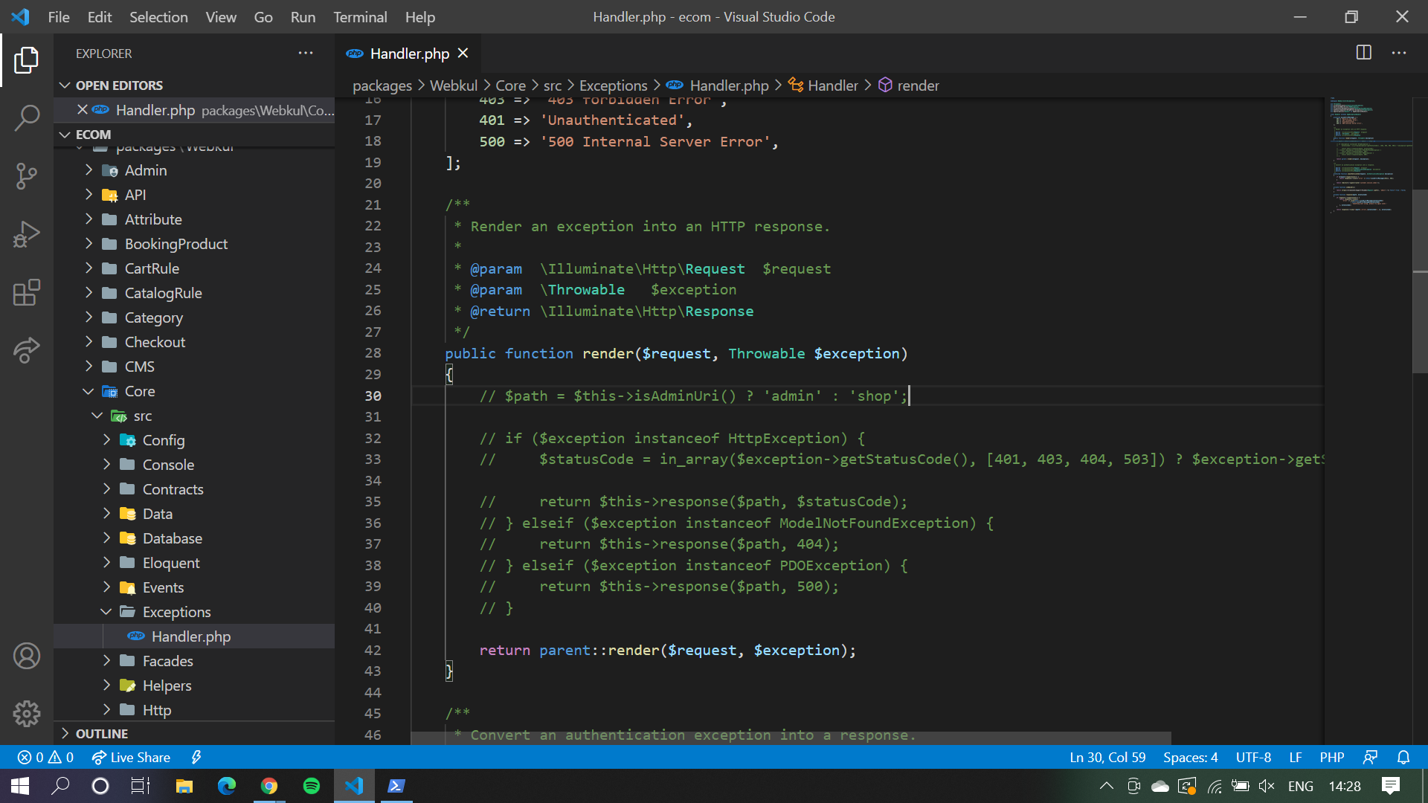Viewport: 1428px width, 803px height.
Task: Click the editor horizontal scrollbar
Action: pos(791,738)
